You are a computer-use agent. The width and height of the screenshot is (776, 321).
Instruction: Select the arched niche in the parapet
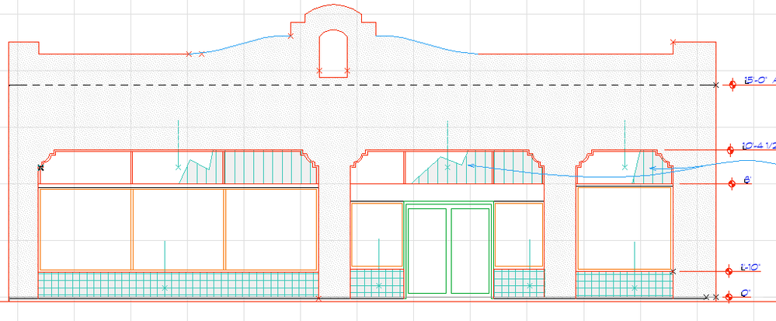[333, 54]
